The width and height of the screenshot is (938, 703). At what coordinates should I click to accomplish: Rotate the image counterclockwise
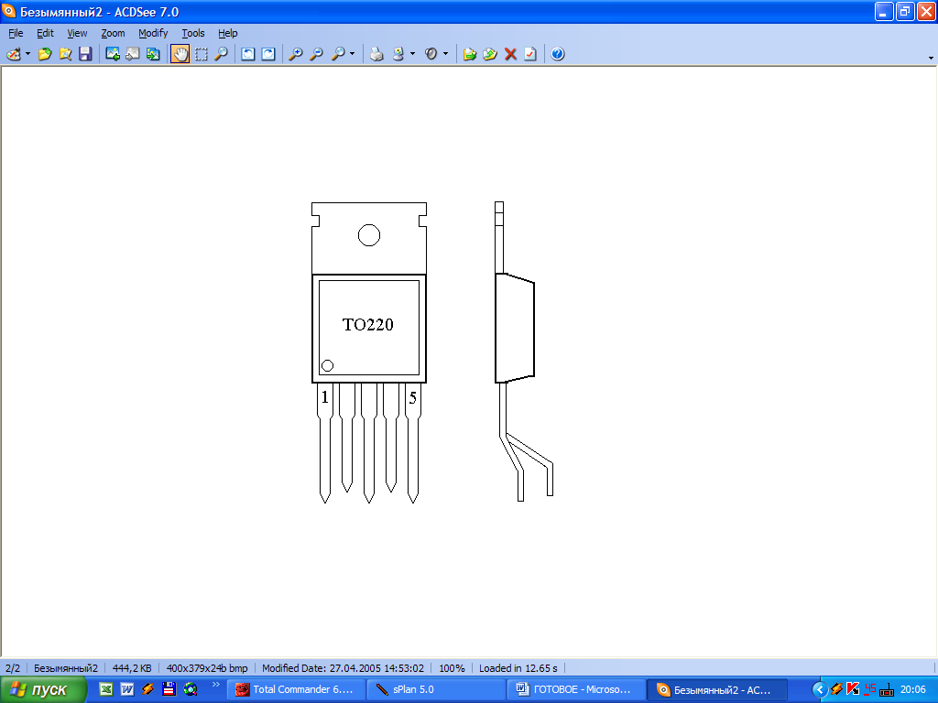(247, 54)
